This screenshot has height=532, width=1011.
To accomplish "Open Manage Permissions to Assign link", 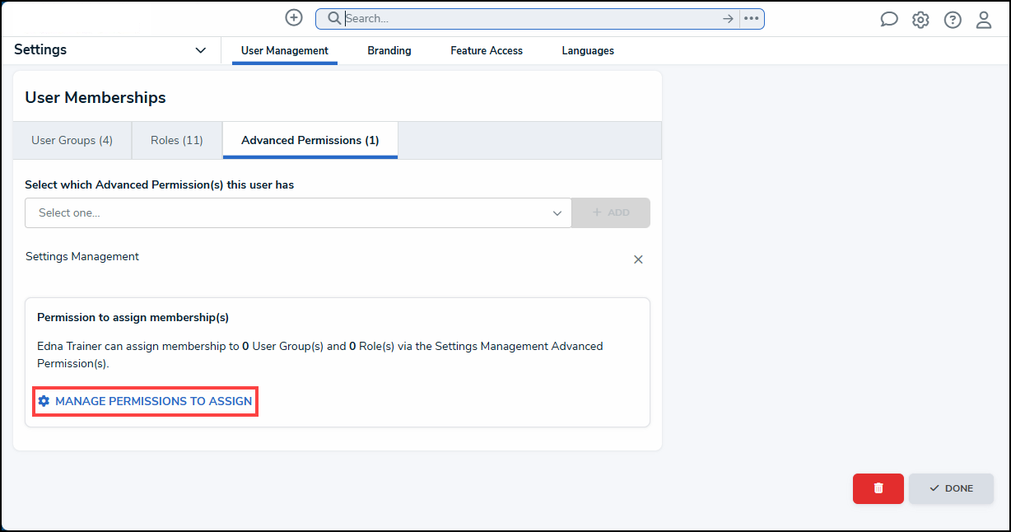I will click(x=145, y=401).
